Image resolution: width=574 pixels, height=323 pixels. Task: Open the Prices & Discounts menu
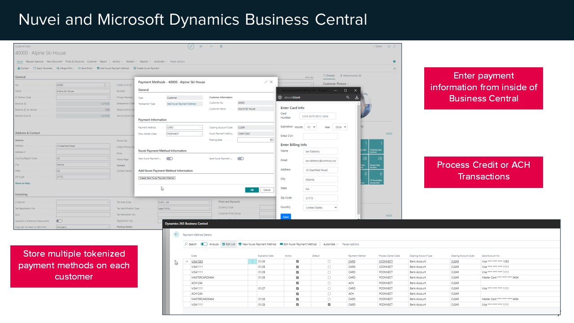pos(75,61)
